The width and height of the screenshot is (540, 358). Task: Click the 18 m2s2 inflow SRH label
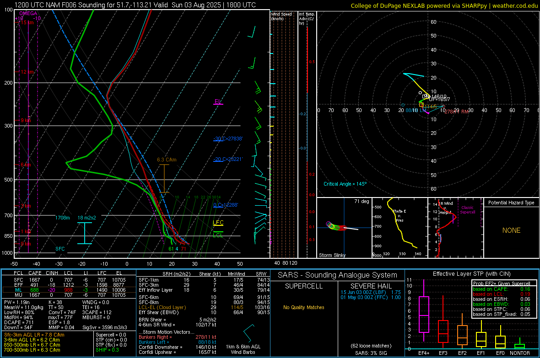coord(87,218)
